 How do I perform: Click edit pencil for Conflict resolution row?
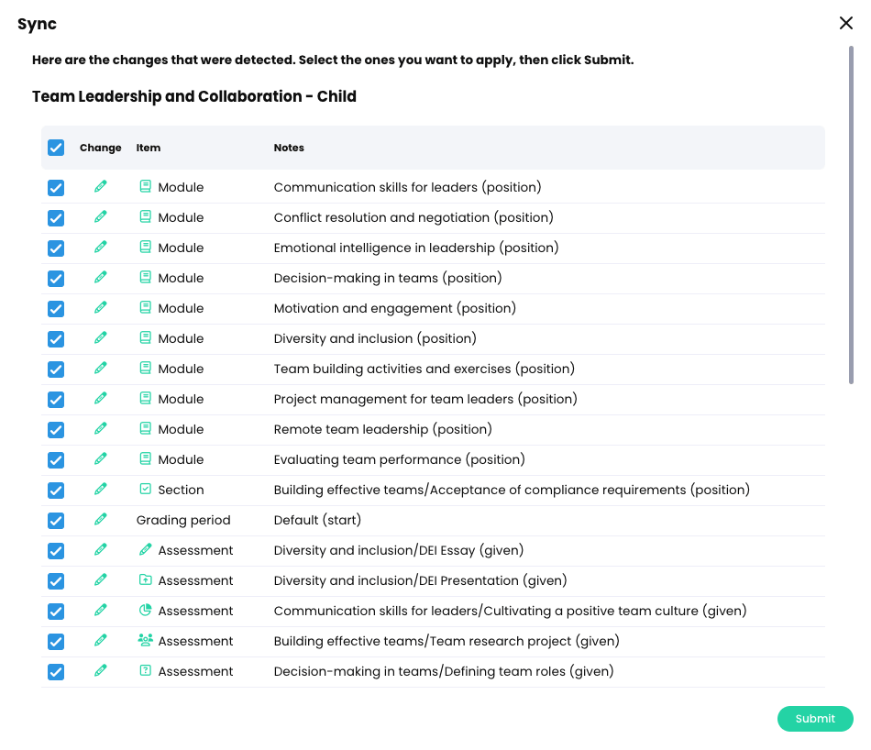pyautogui.click(x=101, y=217)
